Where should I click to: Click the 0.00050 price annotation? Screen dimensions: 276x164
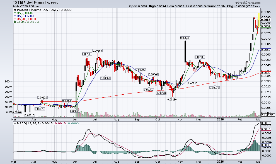click(75, 111)
